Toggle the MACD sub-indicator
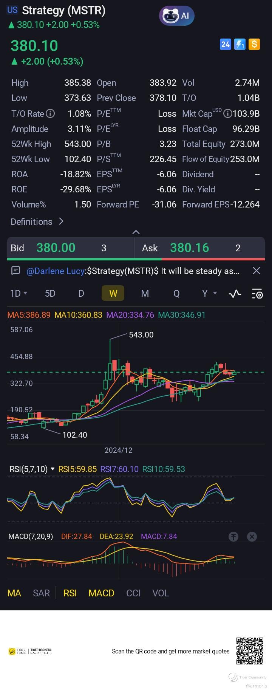The image size is (272, 692). [101, 593]
